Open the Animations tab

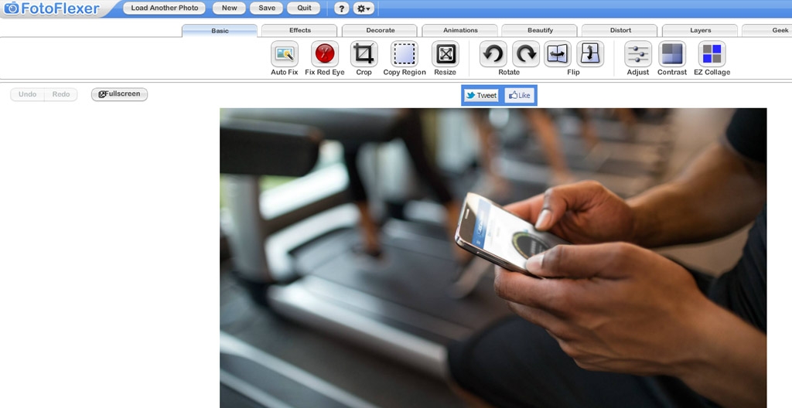[x=460, y=30]
